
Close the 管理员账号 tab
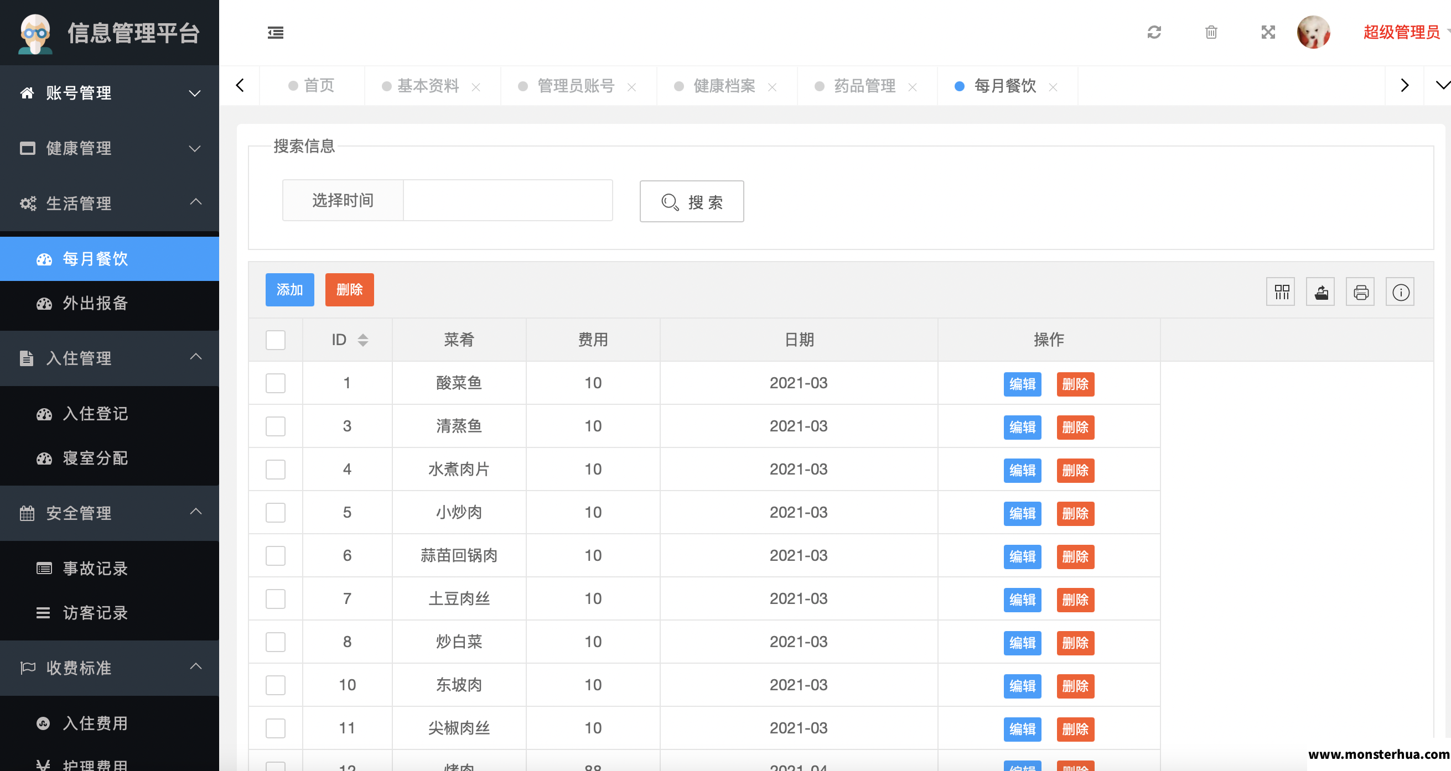[632, 87]
